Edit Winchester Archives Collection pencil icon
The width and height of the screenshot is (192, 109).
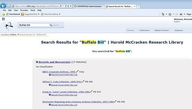click(x=115, y=101)
